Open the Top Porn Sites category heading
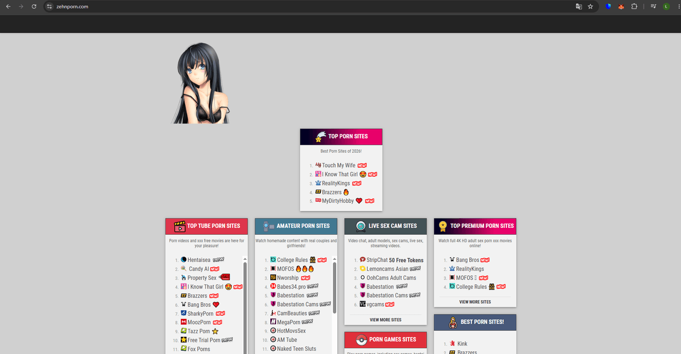Image resolution: width=681 pixels, height=354 pixels. (x=348, y=136)
